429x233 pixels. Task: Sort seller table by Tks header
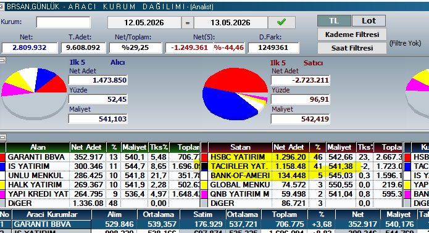tap(365, 147)
